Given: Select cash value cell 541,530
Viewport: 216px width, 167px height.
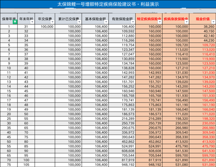Looking at the screenshot, I should tap(203, 151).
